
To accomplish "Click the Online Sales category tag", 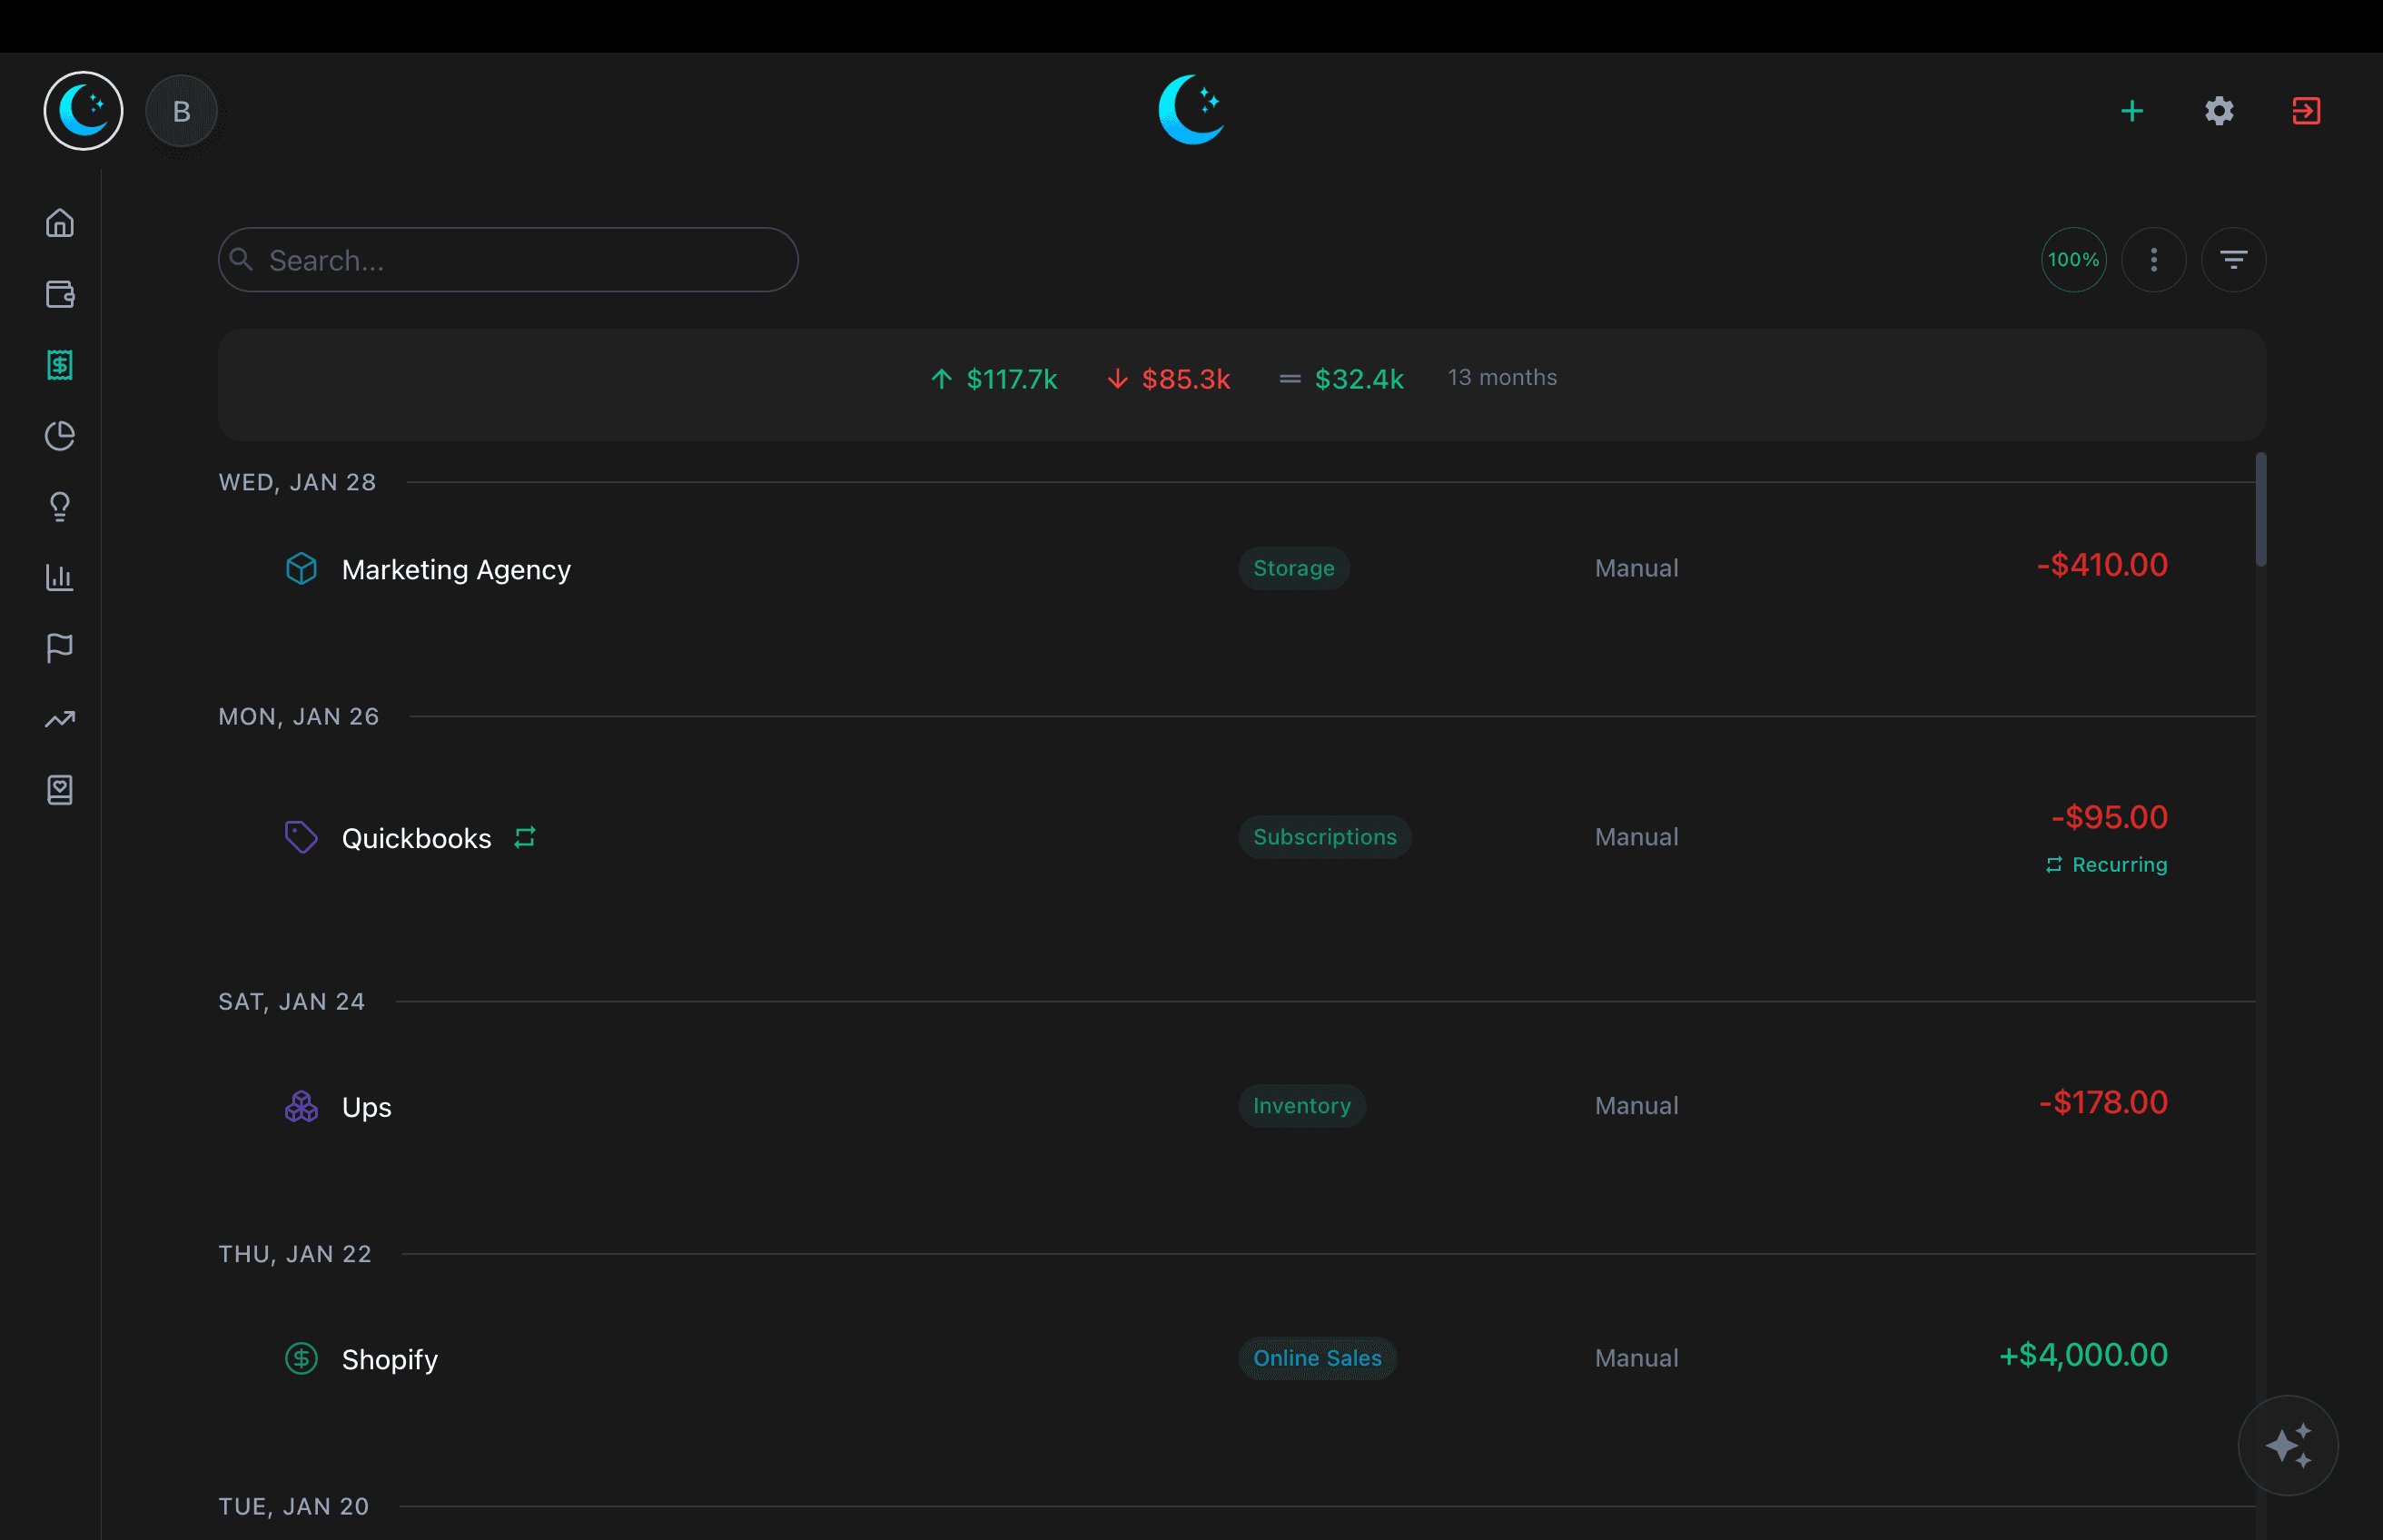I will [x=1317, y=1358].
